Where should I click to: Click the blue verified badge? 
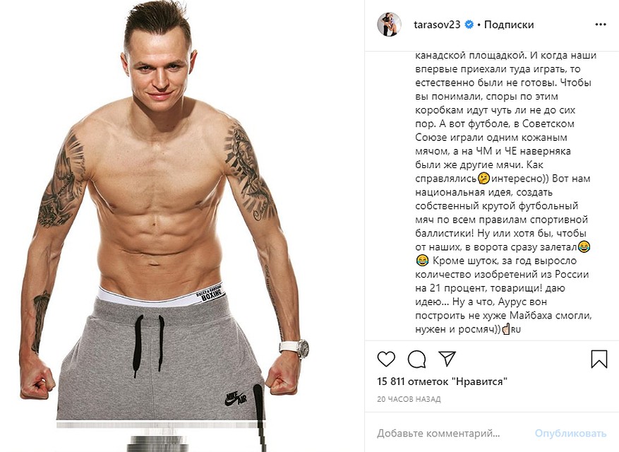(469, 25)
